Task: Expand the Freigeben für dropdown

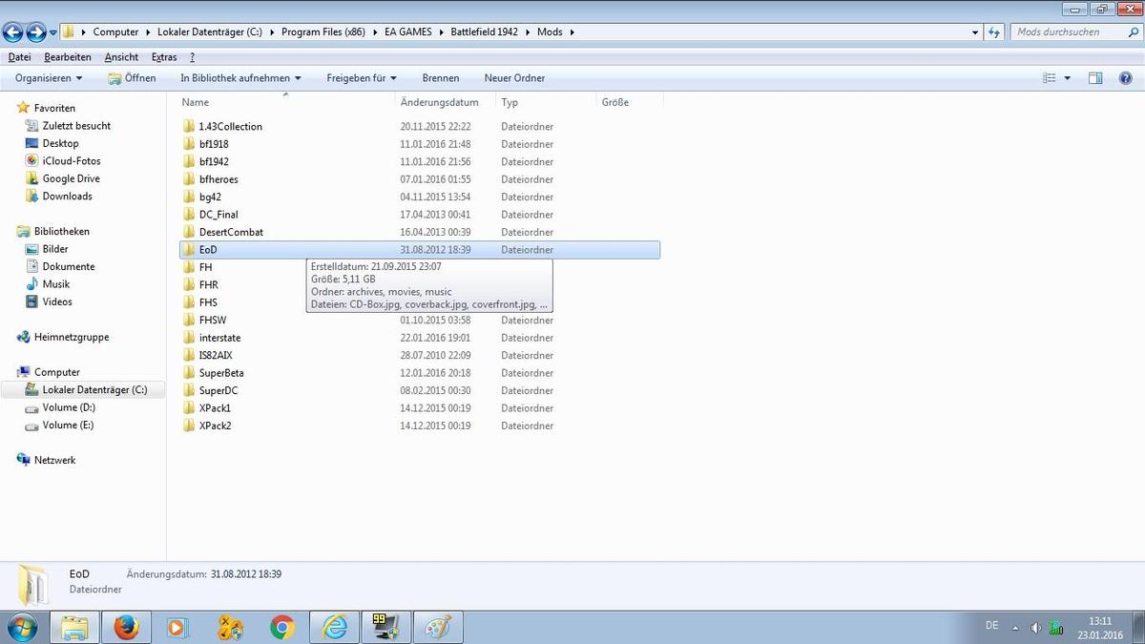Action: (x=361, y=78)
